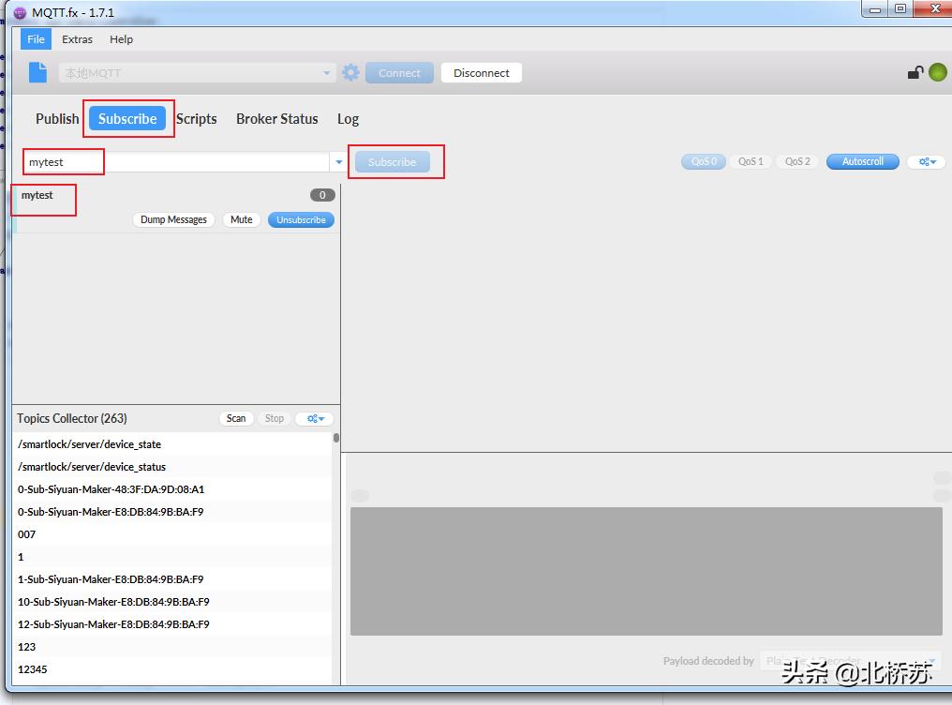Screen dimensions: 952x705
Task: Click the topic input field containing mytest
Action: 176,162
